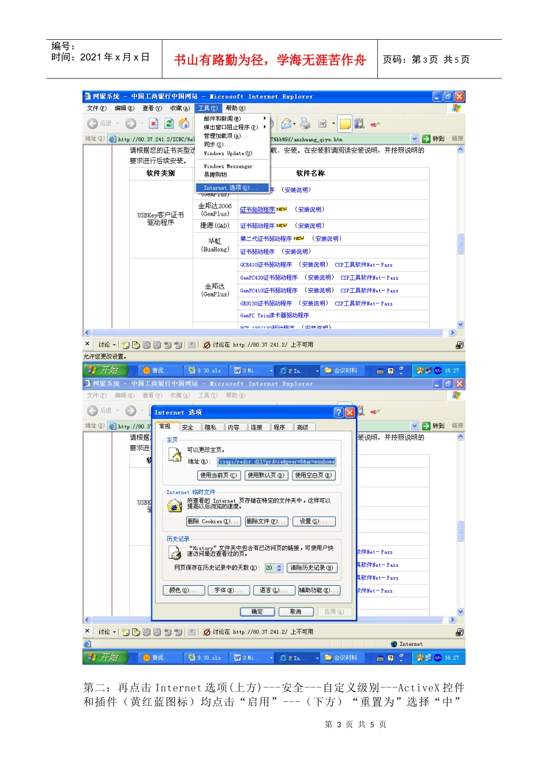The height and width of the screenshot is (775, 548).
Task: Click the eBay icon in the upper browser toolbar
Action: [x=376, y=124]
